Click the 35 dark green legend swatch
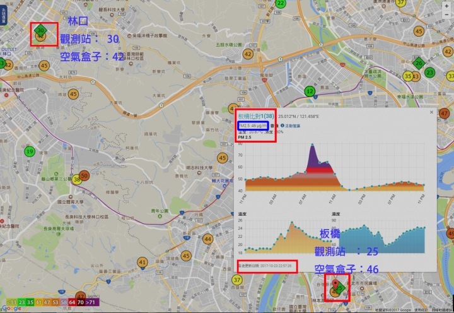 click(30, 302)
